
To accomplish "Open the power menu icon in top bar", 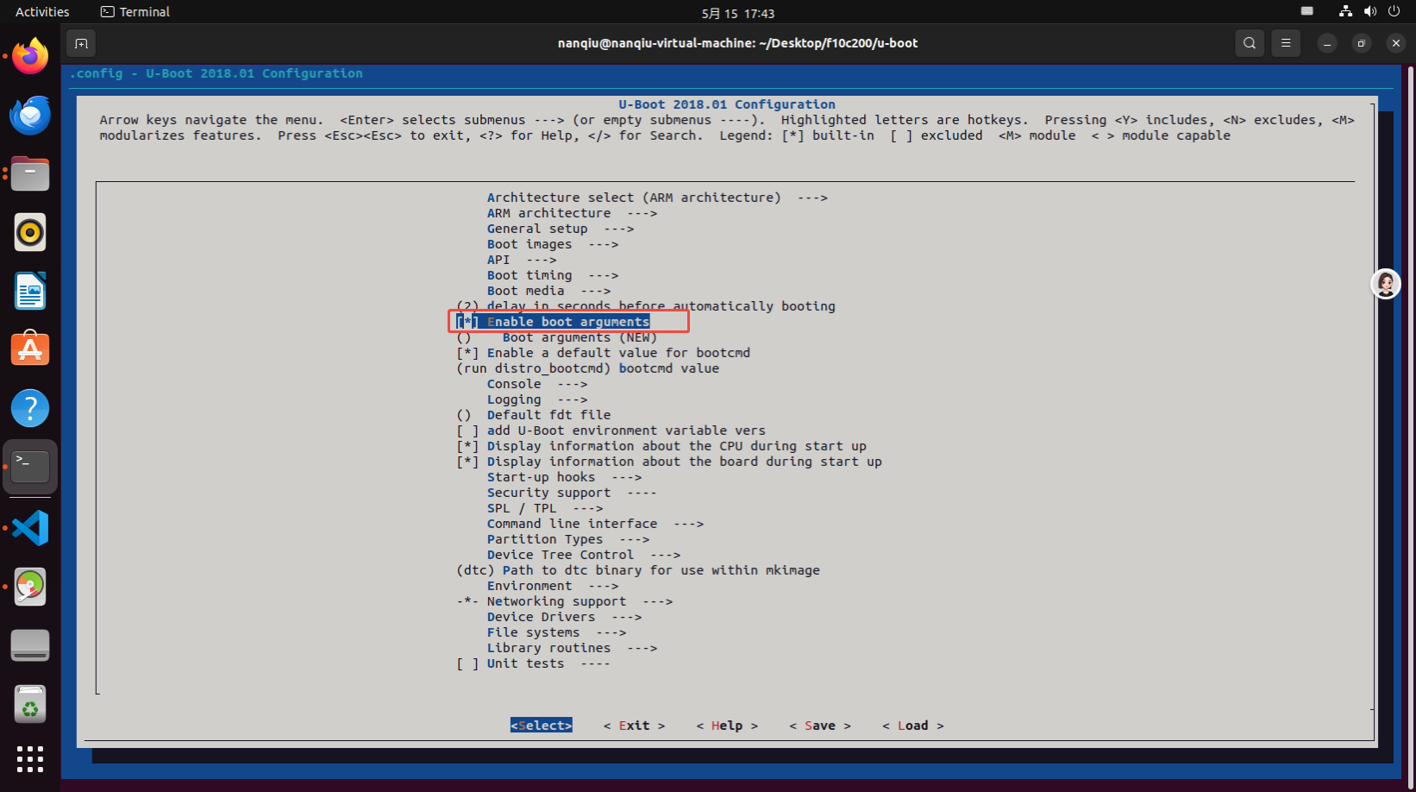I will [x=1394, y=11].
